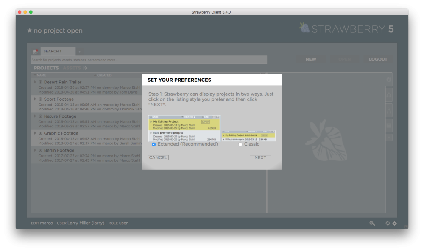
Task: Select the Nature Footage project name
Action: 60,116
